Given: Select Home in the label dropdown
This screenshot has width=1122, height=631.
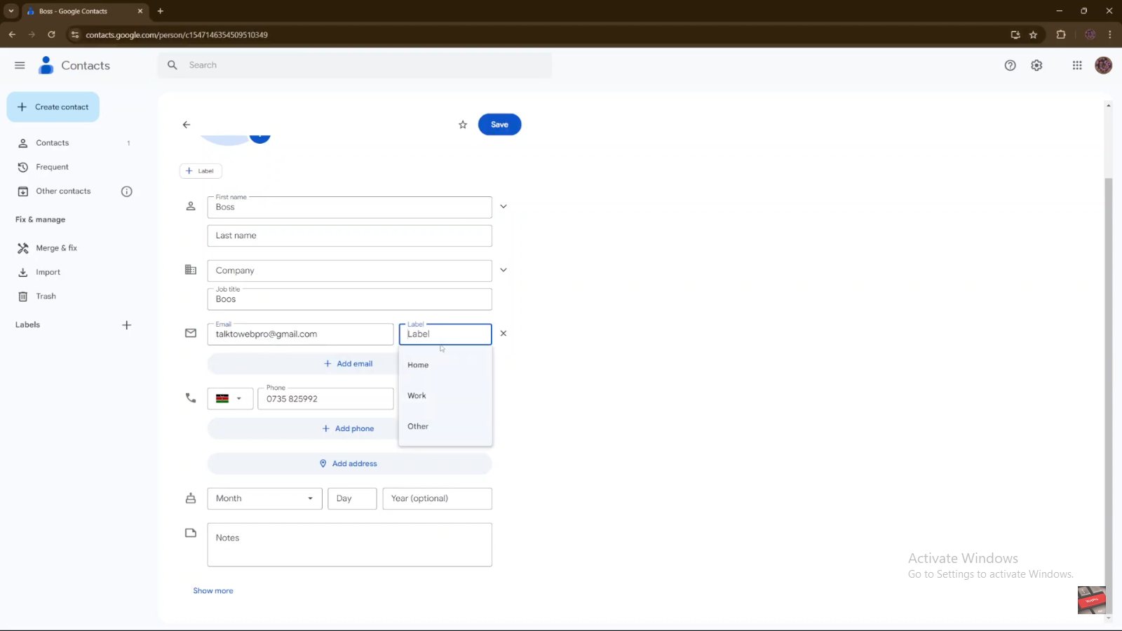Looking at the screenshot, I should click(x=445, y=365).
